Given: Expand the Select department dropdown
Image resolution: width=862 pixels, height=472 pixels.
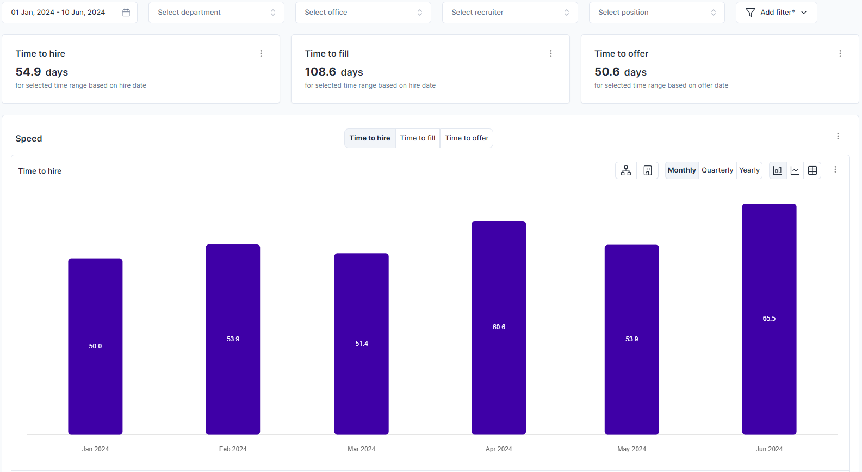Looking at the screenshot, I should (x=216, y=13).
